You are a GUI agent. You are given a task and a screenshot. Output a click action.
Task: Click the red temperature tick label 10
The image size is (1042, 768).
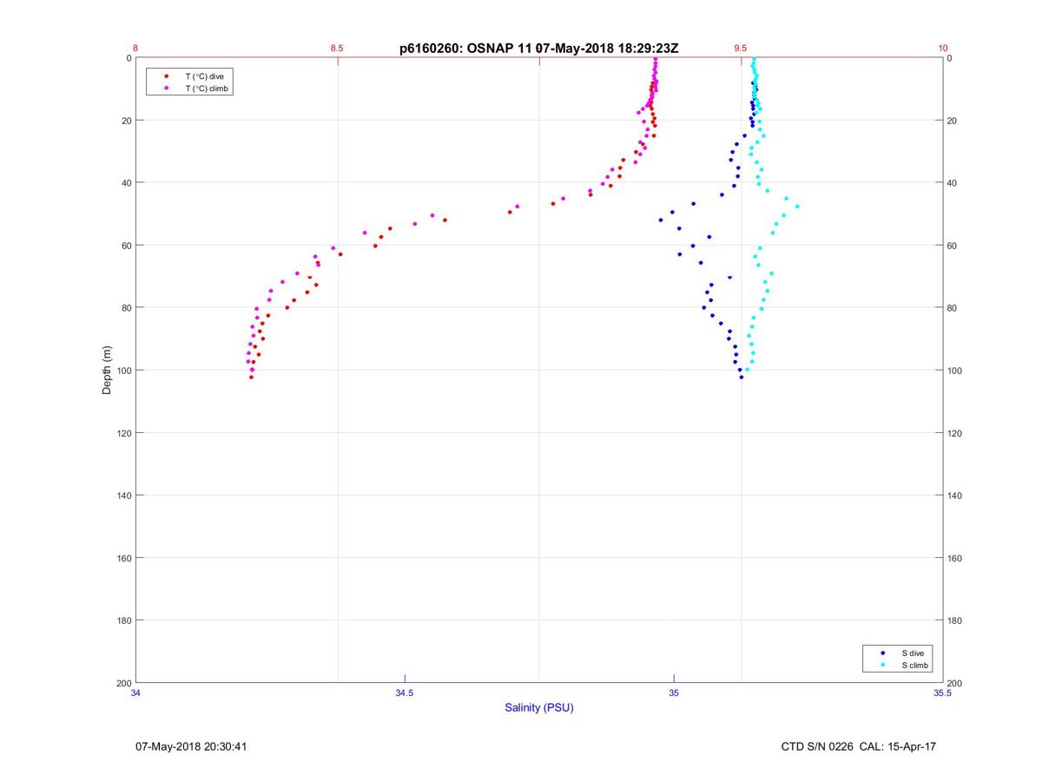[x=943, y=49]
